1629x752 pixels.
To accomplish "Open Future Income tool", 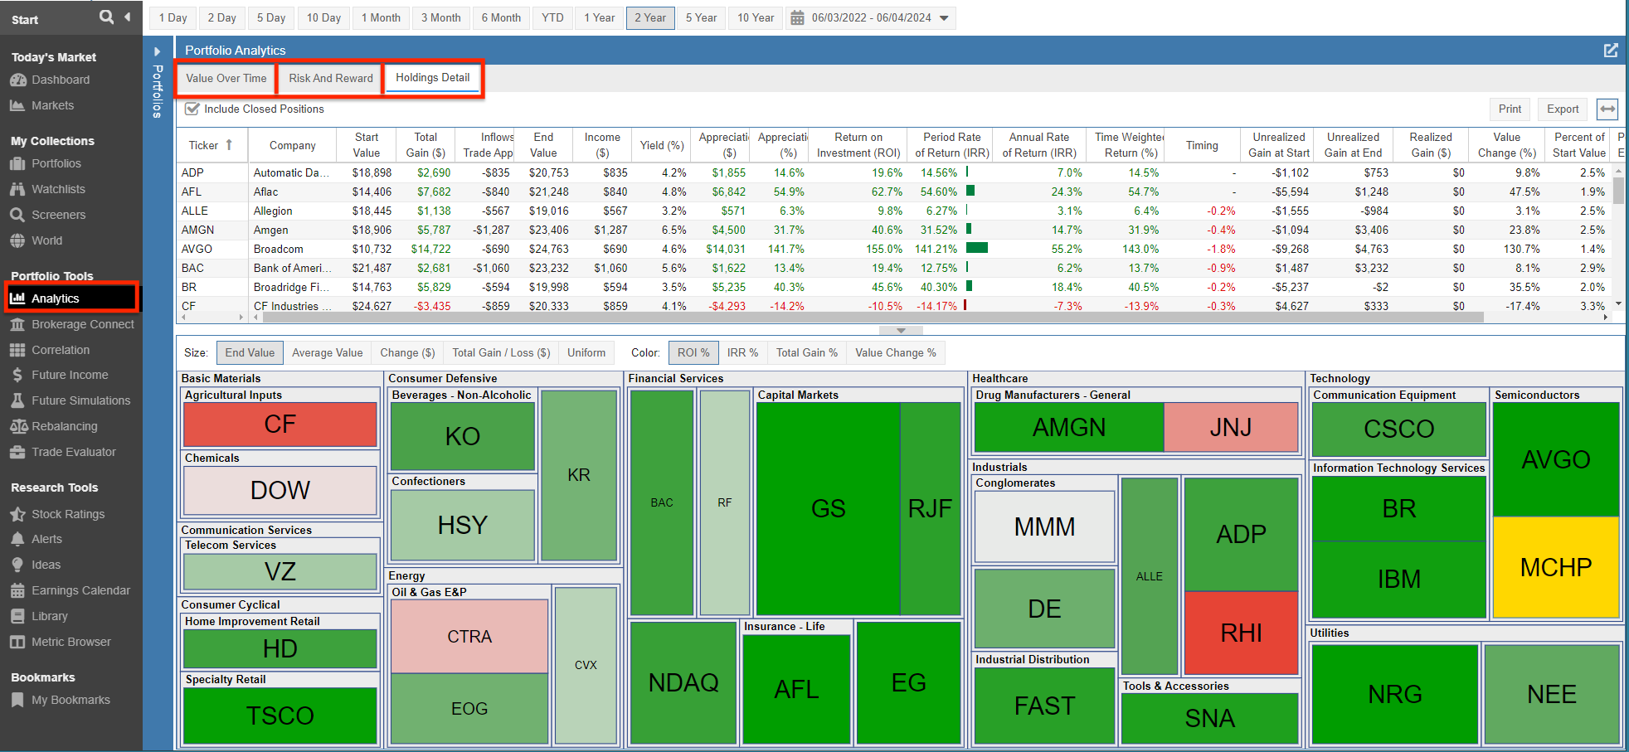I will tap(69, 375).
